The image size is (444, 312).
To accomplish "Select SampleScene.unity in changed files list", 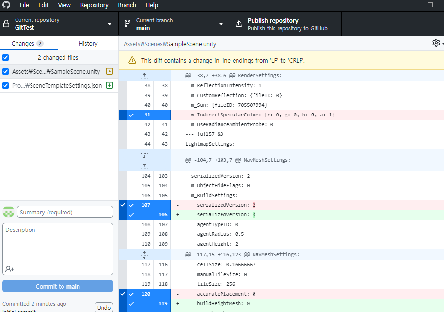I will [59, 71].
